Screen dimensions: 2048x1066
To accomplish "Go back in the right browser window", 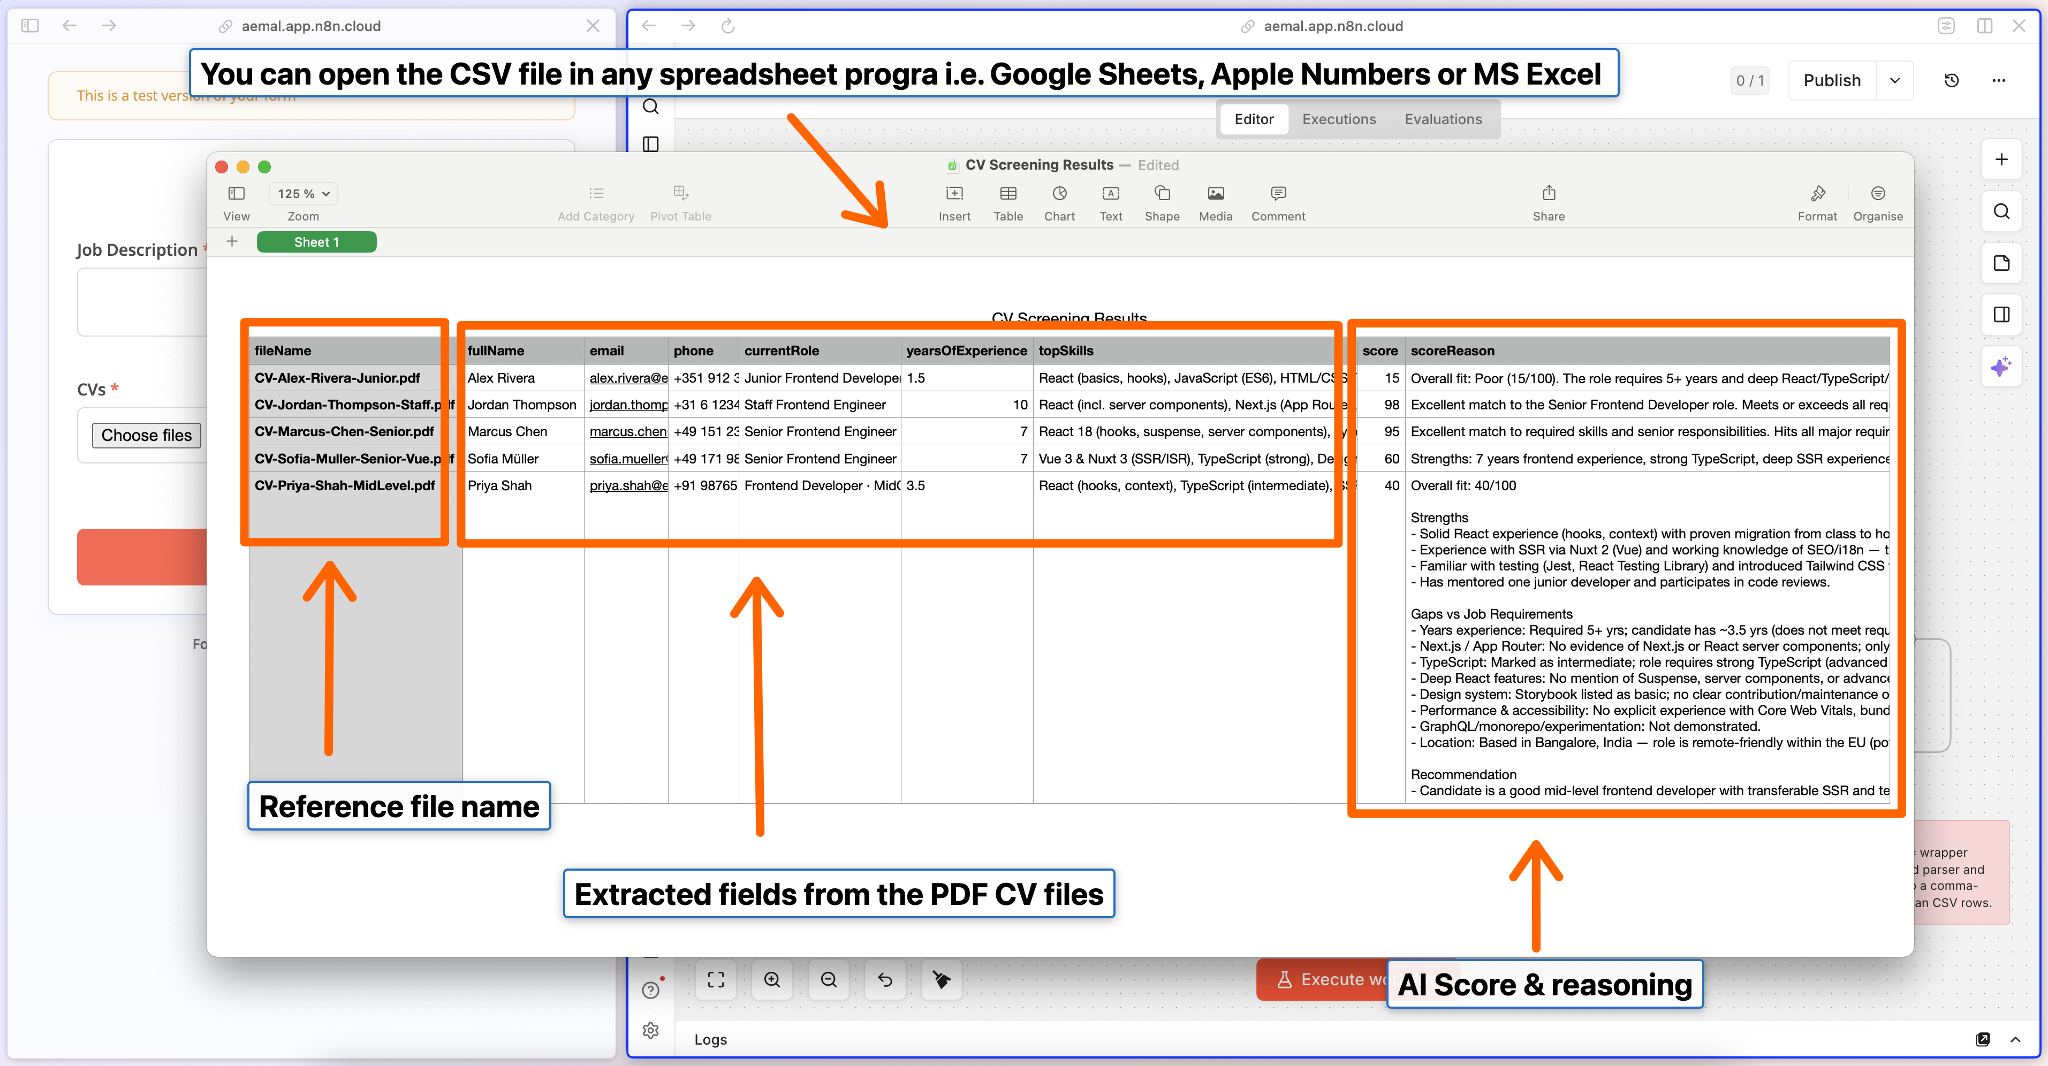I will pos(649,26).
